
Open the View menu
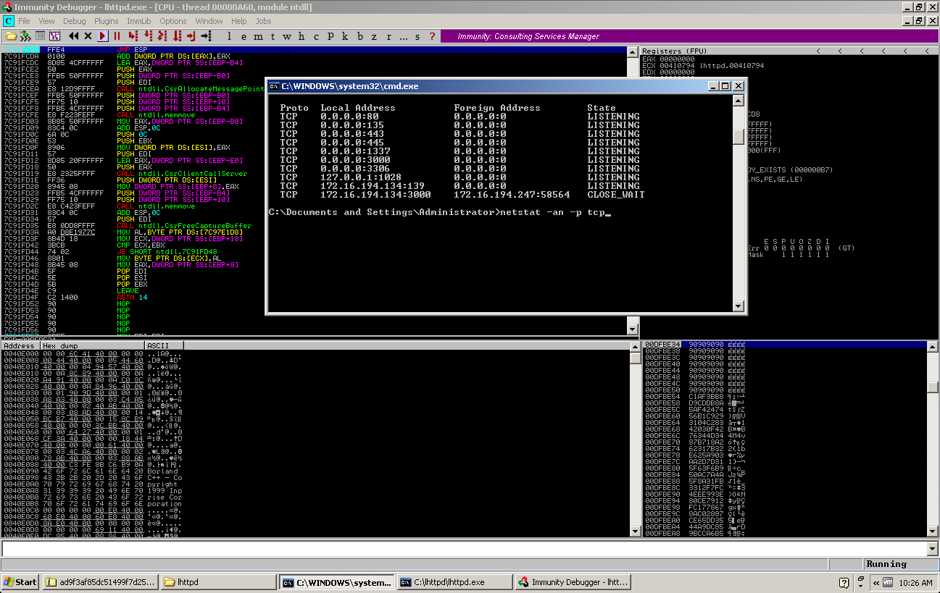[46, 21]
